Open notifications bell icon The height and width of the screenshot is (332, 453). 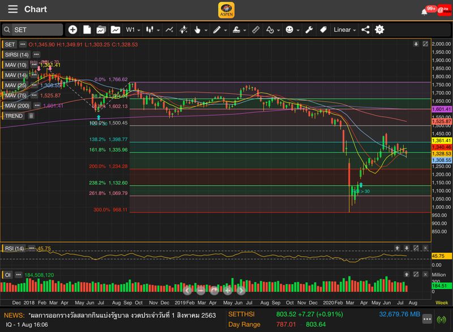(424, 10)
